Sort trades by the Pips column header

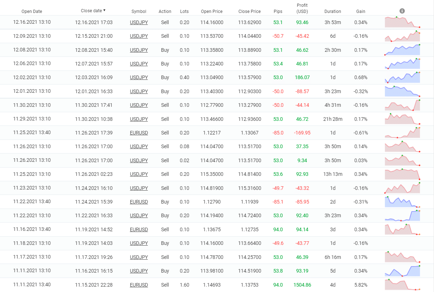(277, 12)
